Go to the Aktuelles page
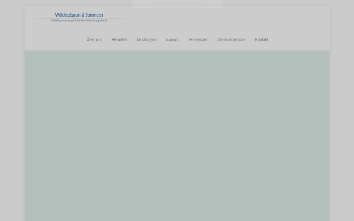The width and height of the screenshot is (354, 221). pyautogui.click(x=119, y=39)
